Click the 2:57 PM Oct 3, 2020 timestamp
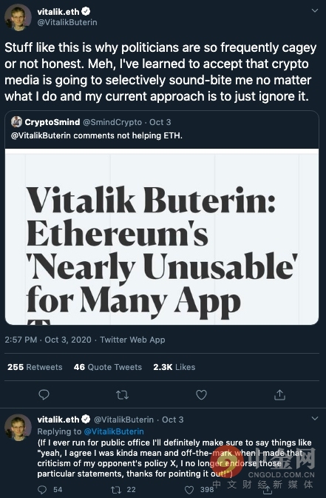This screenshot has width=326, height=498. [x=48, y=340]
